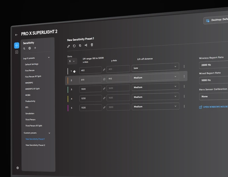Click the y-Axis field showing 915

click(118, 79)
